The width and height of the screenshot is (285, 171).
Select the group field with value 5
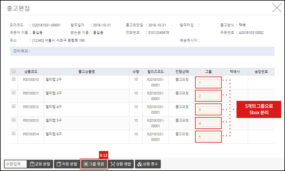(x=208, y=137)
